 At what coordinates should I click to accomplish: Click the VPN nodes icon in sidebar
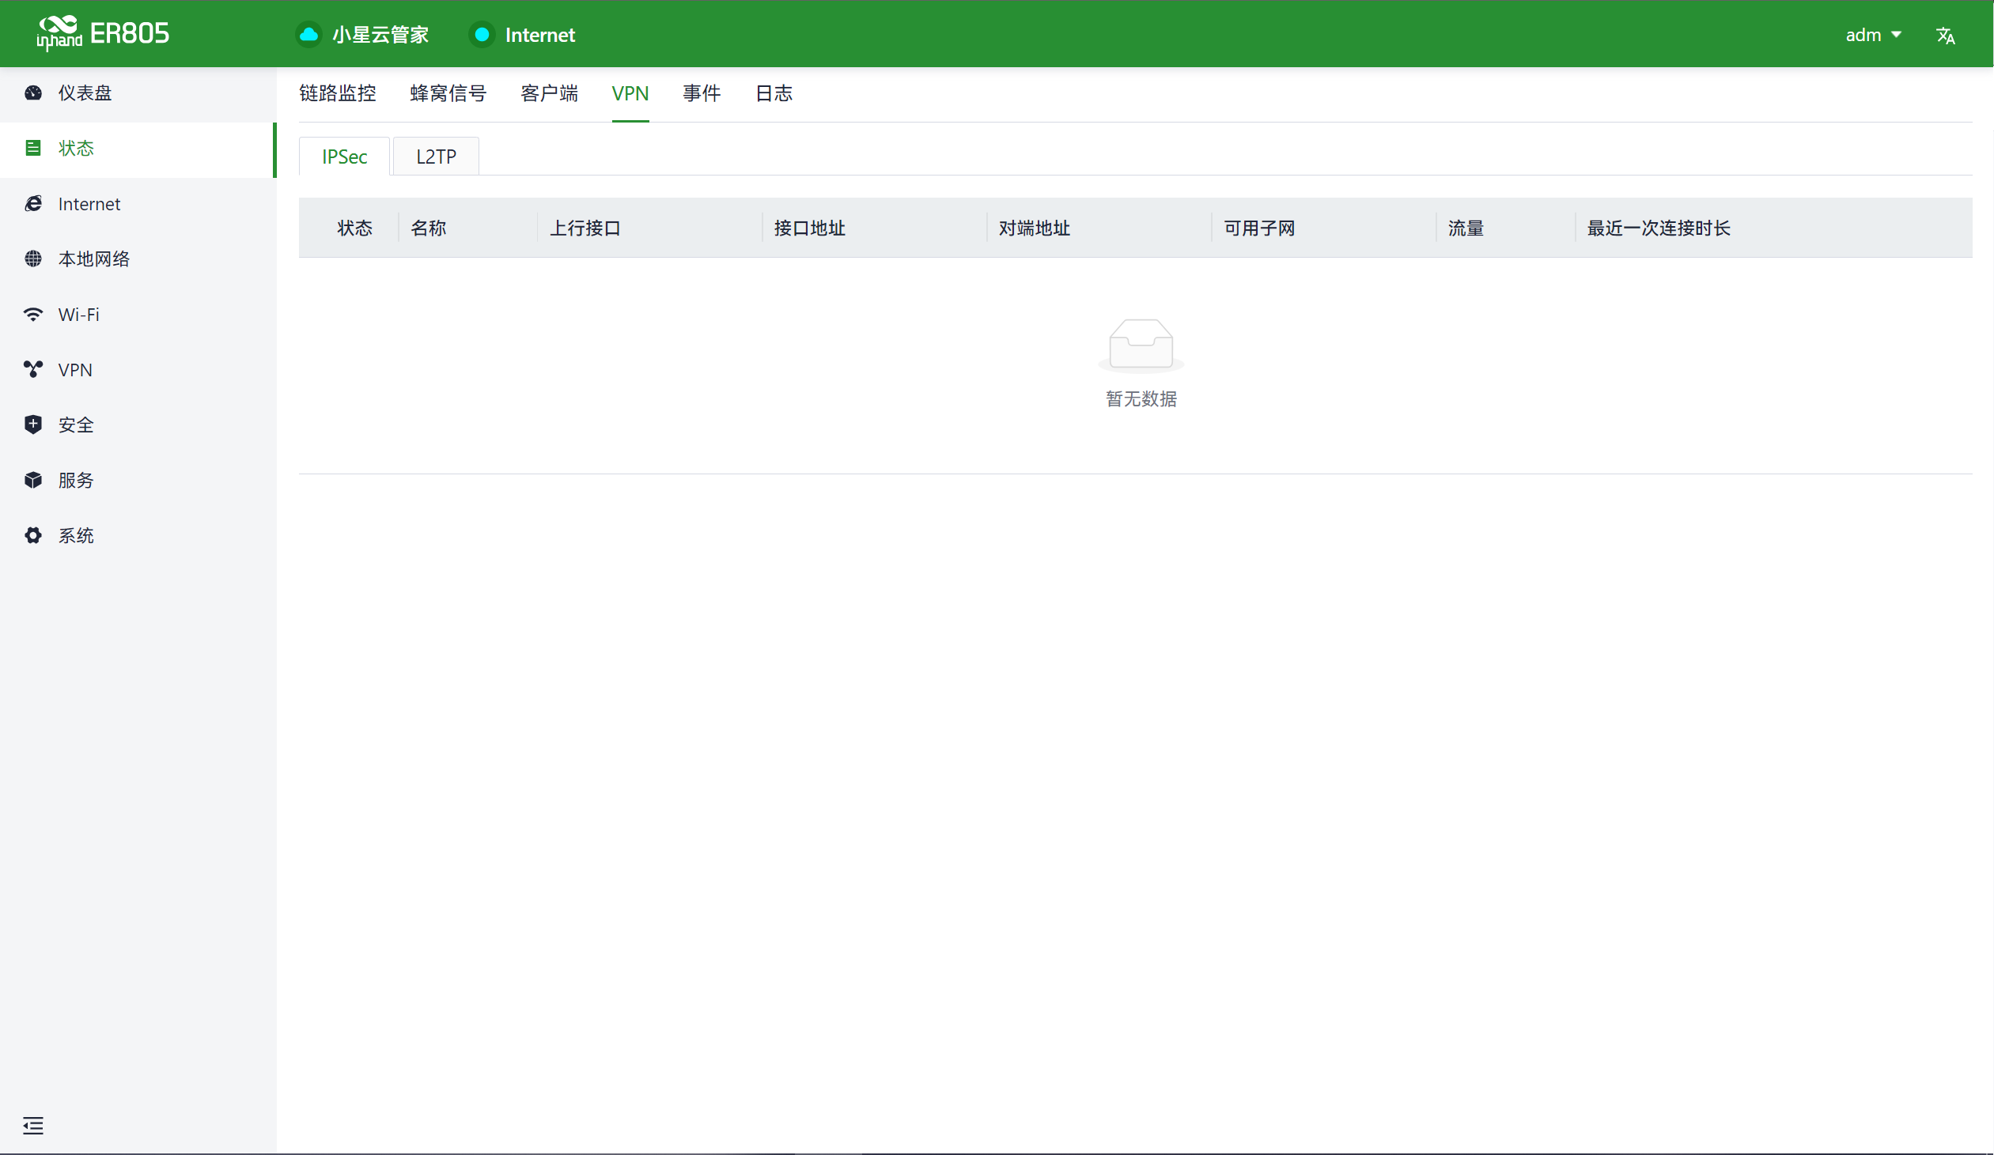tap(33, 369)
